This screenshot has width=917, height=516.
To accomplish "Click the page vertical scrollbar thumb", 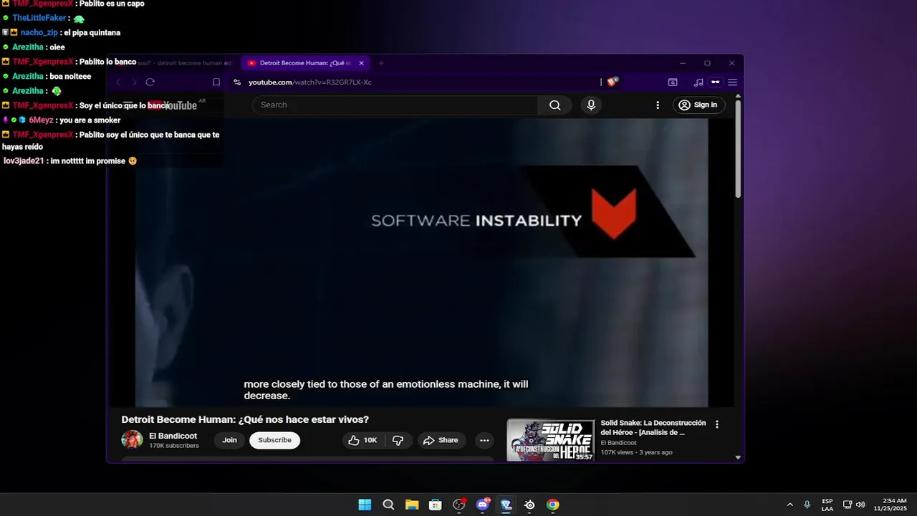I will coord(738,149).
